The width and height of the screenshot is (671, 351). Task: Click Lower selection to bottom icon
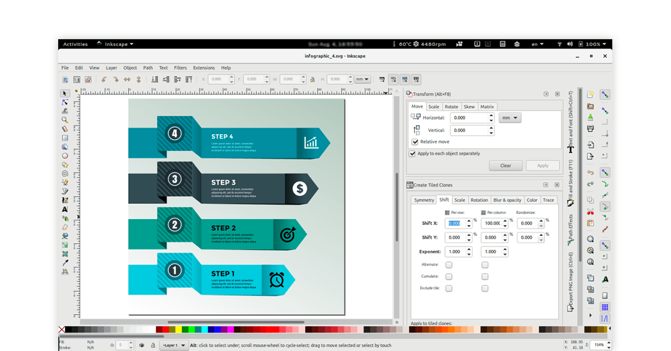(154, 79)
